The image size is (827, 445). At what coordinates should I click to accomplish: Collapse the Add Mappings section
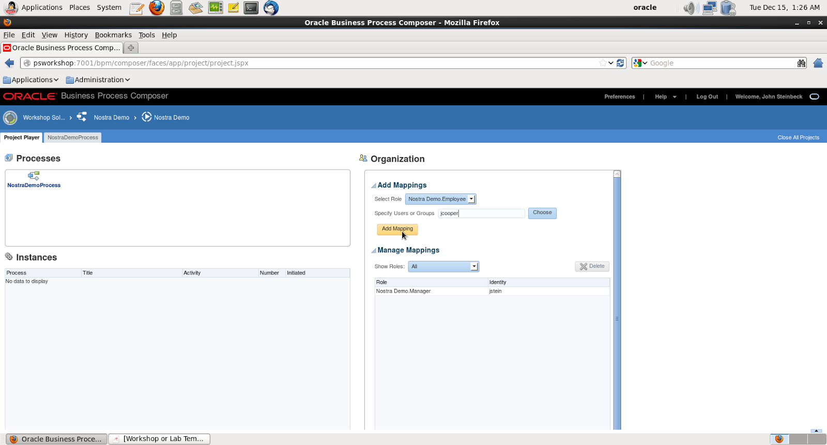click(x=374, y=186)
